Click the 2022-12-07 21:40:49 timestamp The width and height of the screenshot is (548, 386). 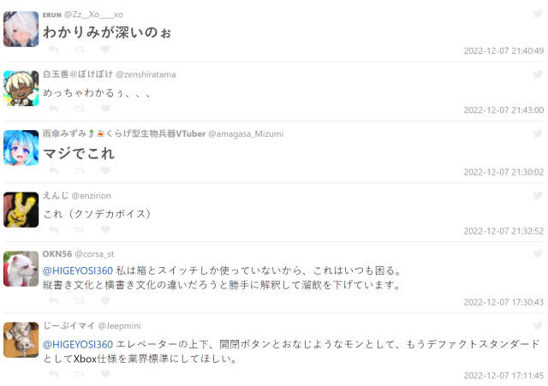pos(503,50)
